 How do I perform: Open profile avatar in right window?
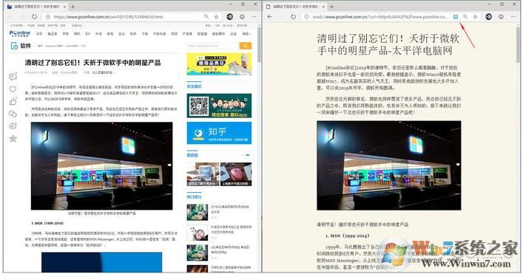click(489, 17)
